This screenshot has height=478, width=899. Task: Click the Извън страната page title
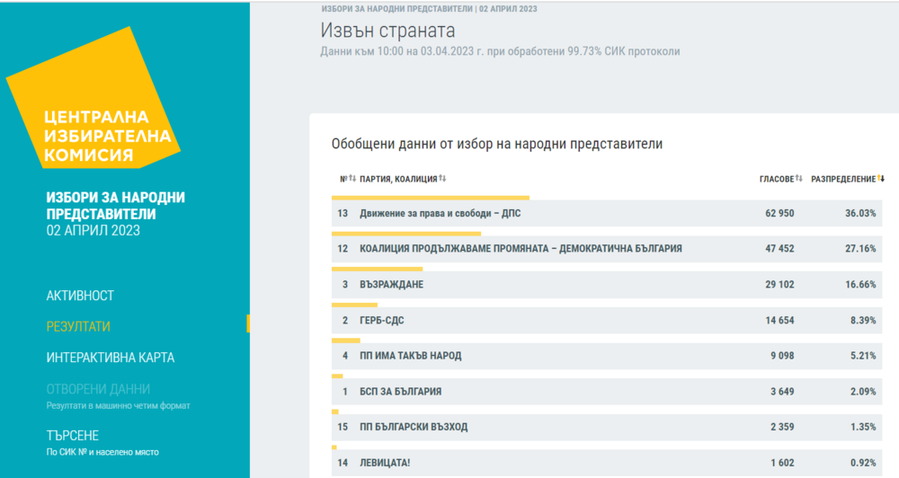point(387,31)
